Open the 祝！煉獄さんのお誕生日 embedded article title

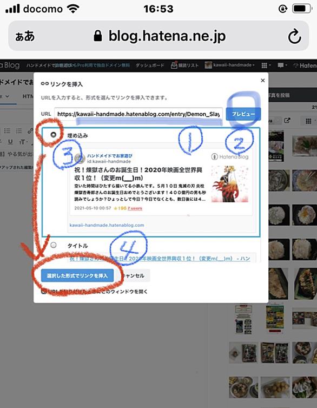pyautogui.click(x=138, y=174)
